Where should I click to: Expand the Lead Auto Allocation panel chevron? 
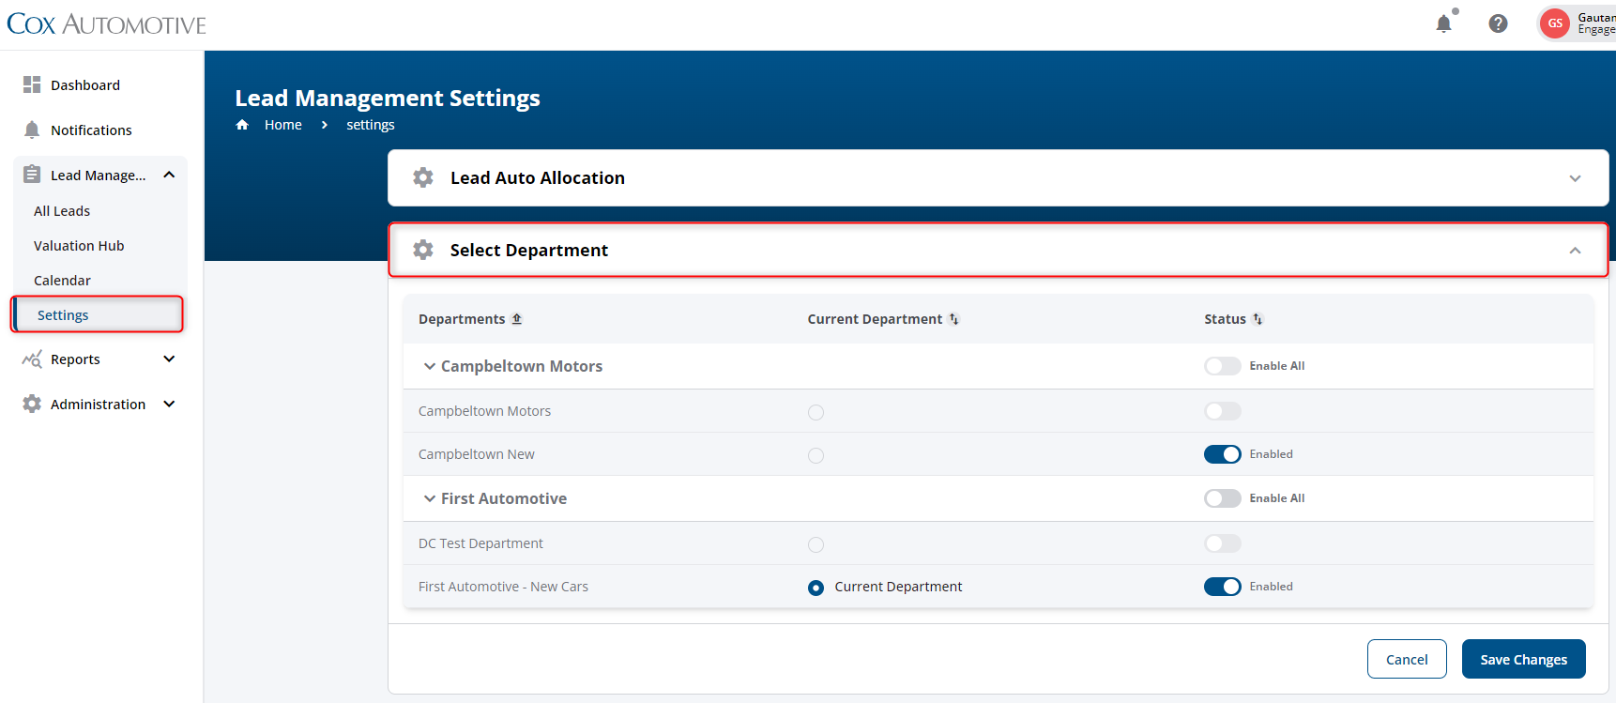1575,178
